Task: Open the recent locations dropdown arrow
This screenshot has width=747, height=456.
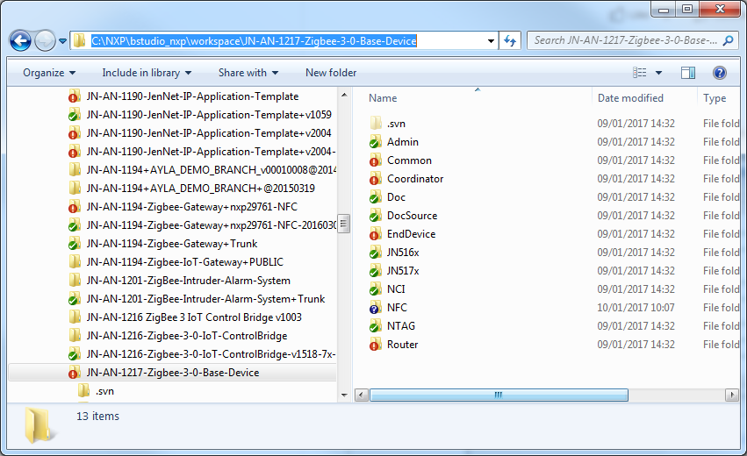Action: point(62,41)
